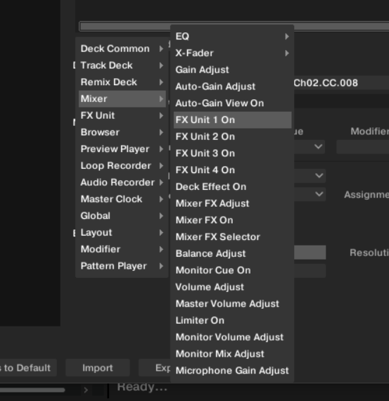Choose Monitor Mix Adjust
389x401 pixels.
pyautogui.click(x=232, y=354)
